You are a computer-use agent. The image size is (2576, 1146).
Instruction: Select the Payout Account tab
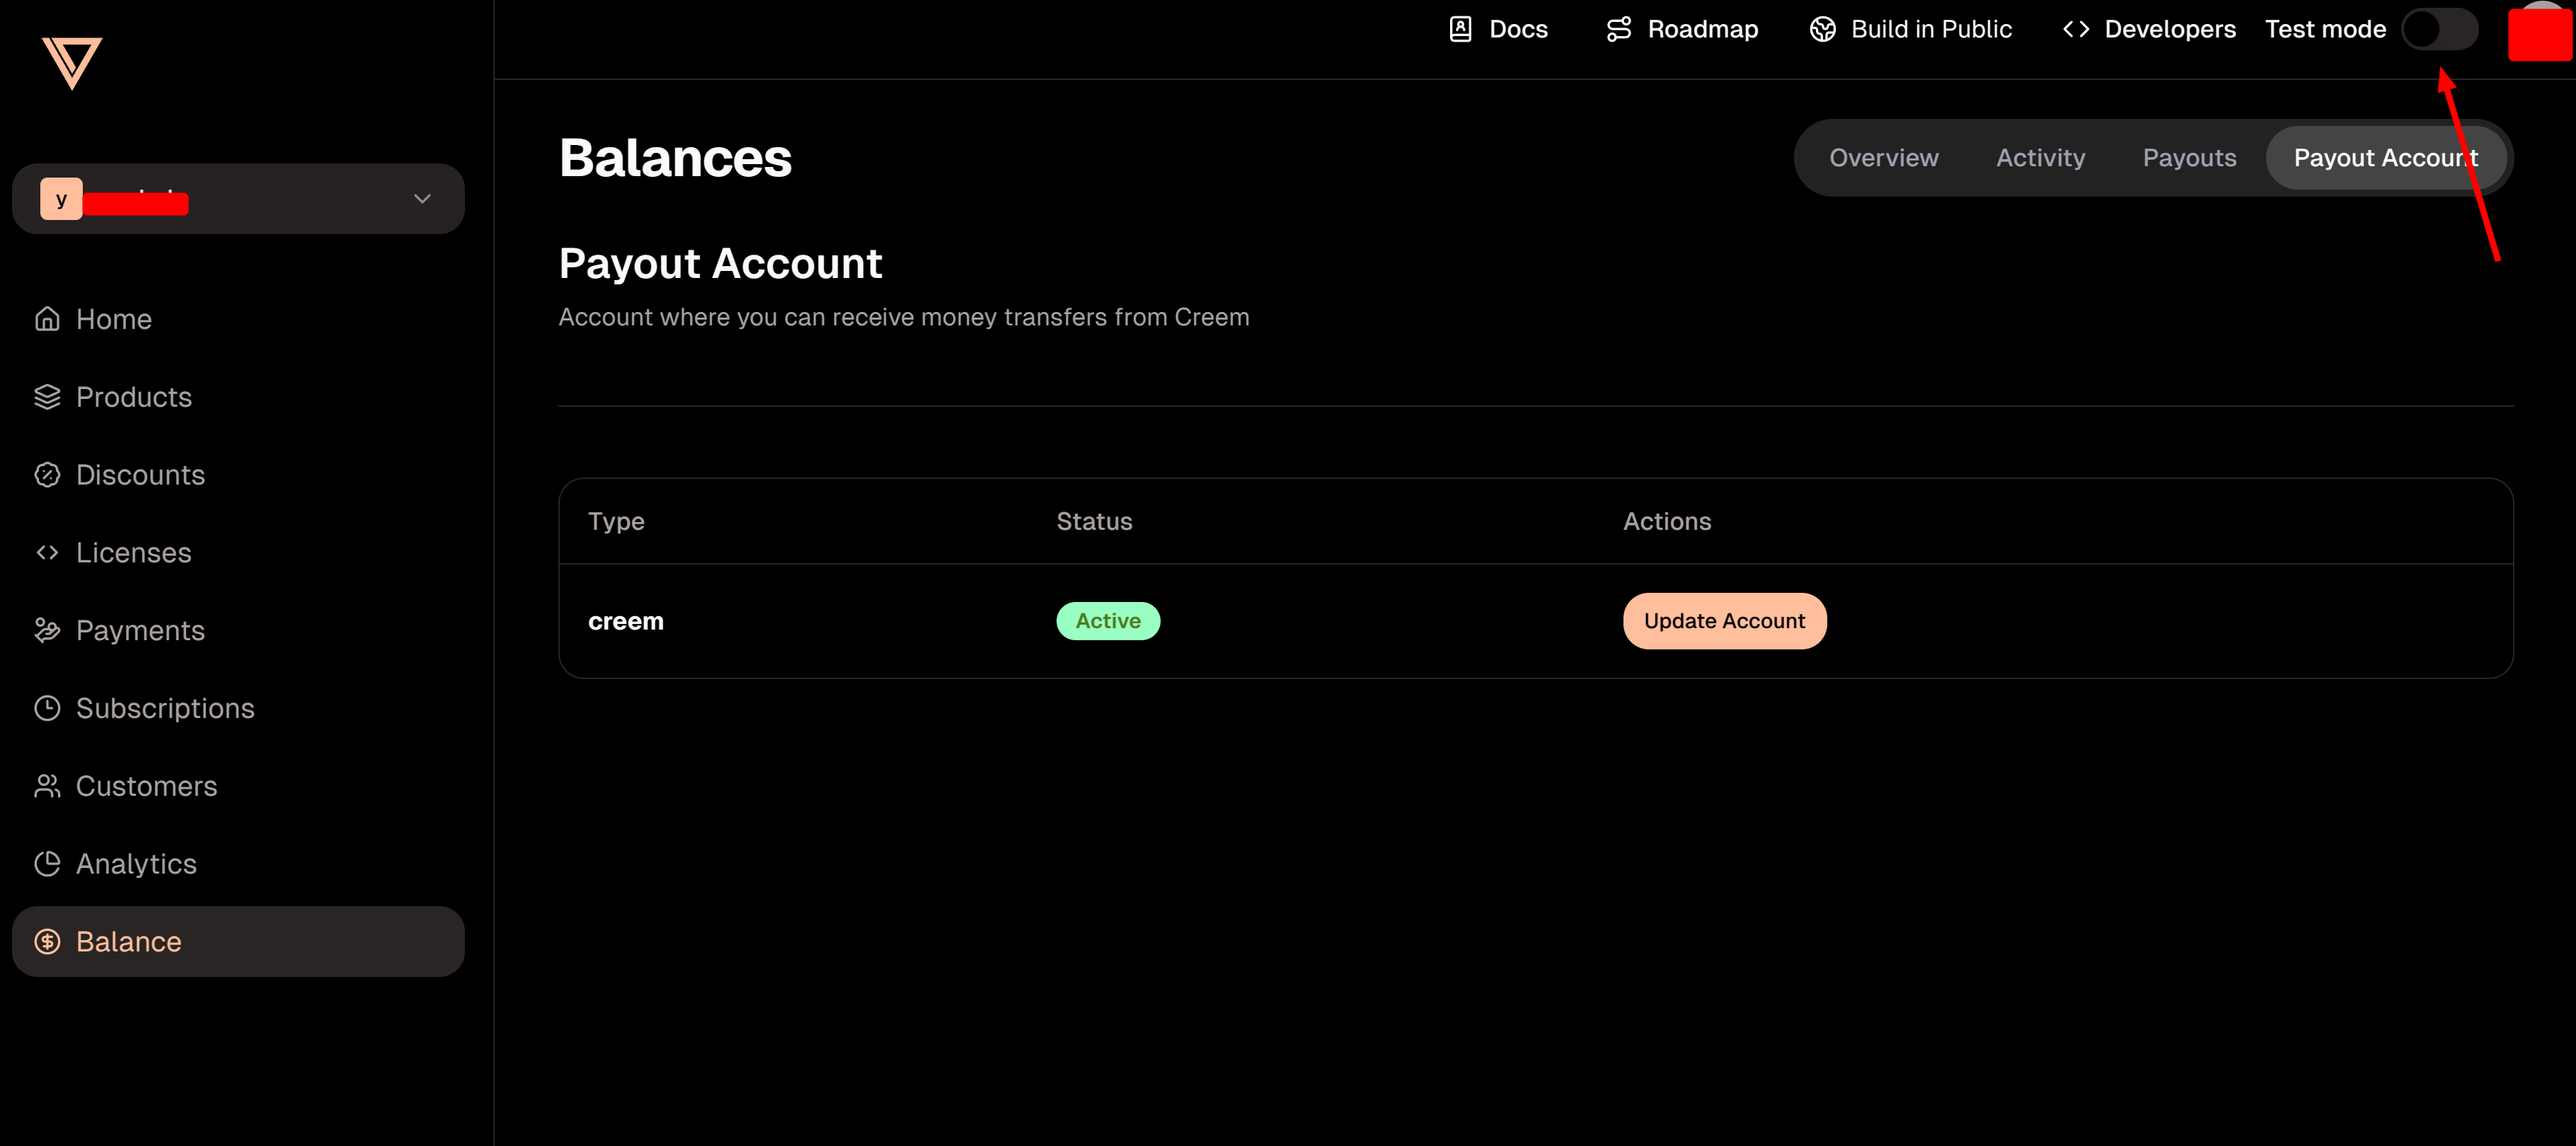2386,158
